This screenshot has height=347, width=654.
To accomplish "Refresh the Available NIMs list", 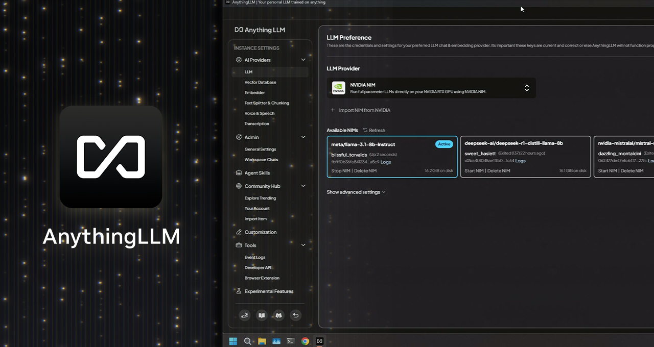I will coord(374,130).
